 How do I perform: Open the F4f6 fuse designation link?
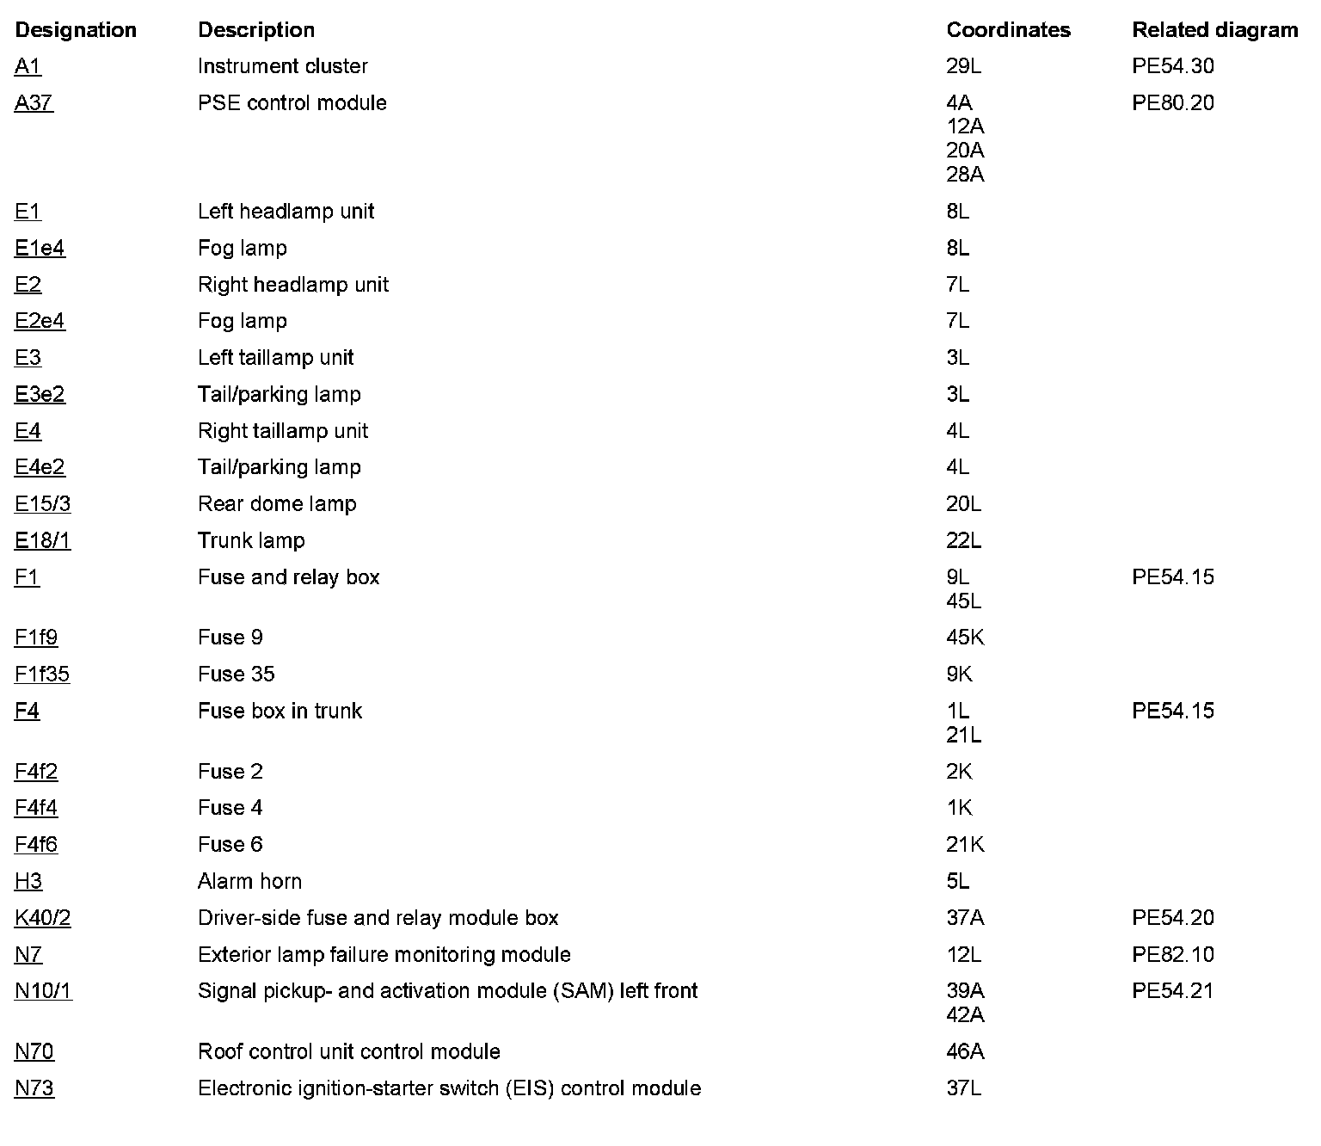coord(36,845)
